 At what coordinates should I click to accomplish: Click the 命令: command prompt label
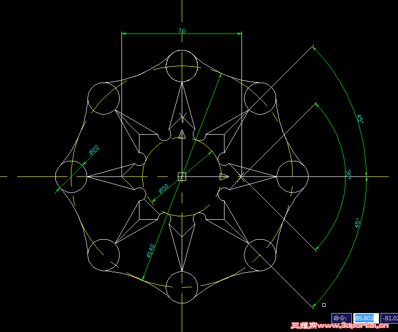pyautogui.click(x=342, y=318)
